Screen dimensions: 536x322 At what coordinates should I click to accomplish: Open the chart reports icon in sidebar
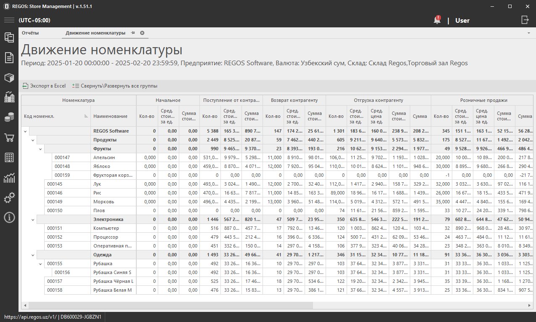[x=9, y=178]
